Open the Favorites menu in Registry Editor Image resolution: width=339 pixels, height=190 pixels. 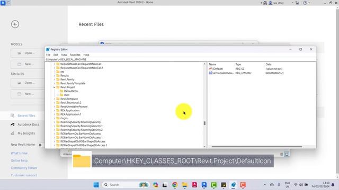[x=75, y=55]
